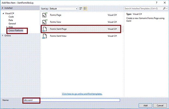The image size is (169, 109).
Task: Select the Code category
Action: pyautogui.click(x=11, y=17)
